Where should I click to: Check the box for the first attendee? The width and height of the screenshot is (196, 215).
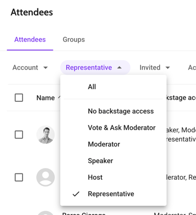point(19,135)
